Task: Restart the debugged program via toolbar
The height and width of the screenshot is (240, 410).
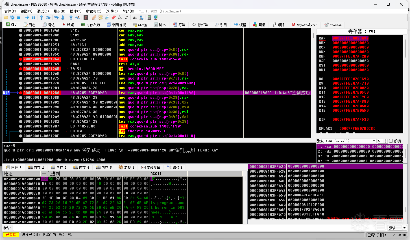Action: (x=12, y=17)
